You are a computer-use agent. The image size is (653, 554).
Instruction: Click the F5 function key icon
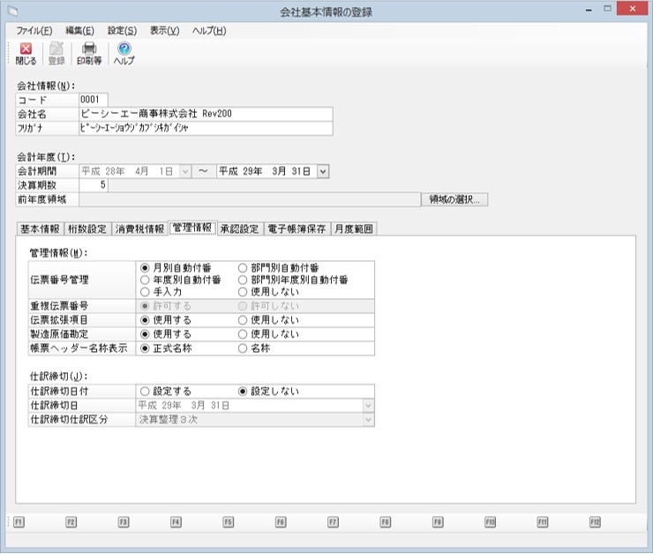tap(229, 522)
